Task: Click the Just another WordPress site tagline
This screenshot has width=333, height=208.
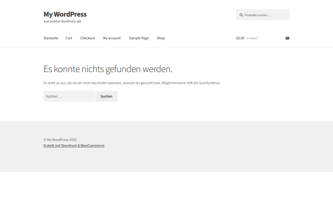Action: 62,21
